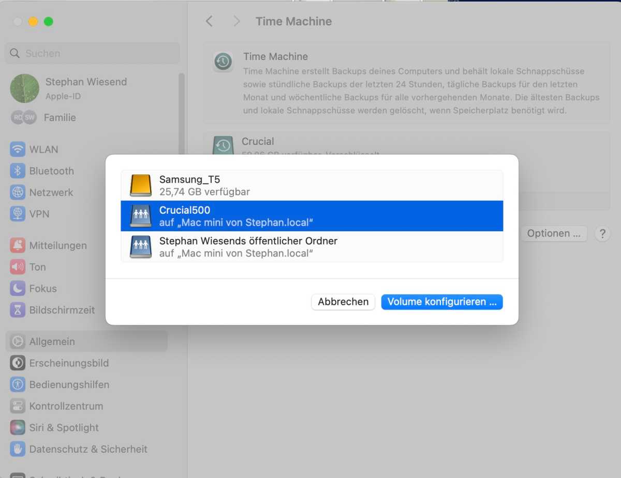Click the Mitteilungen bell icon
621x478 pixels.
pos(18,246)
